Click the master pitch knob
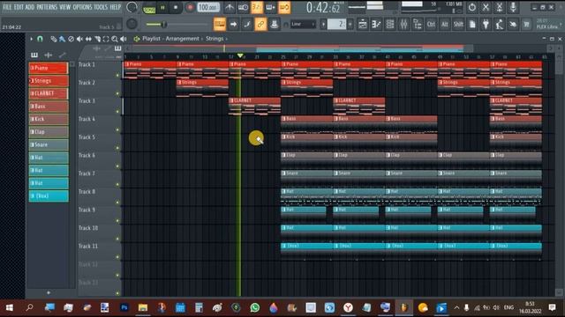 coord(132,24)
